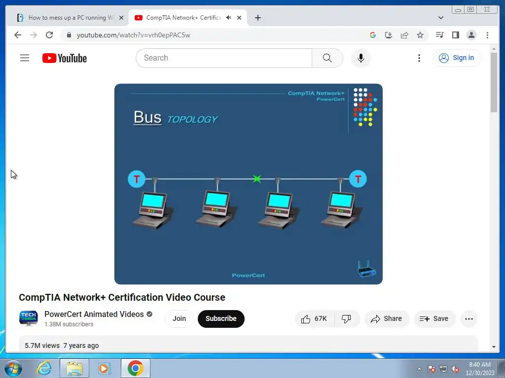Toggle Chrome side panel icon

(455, 35)
